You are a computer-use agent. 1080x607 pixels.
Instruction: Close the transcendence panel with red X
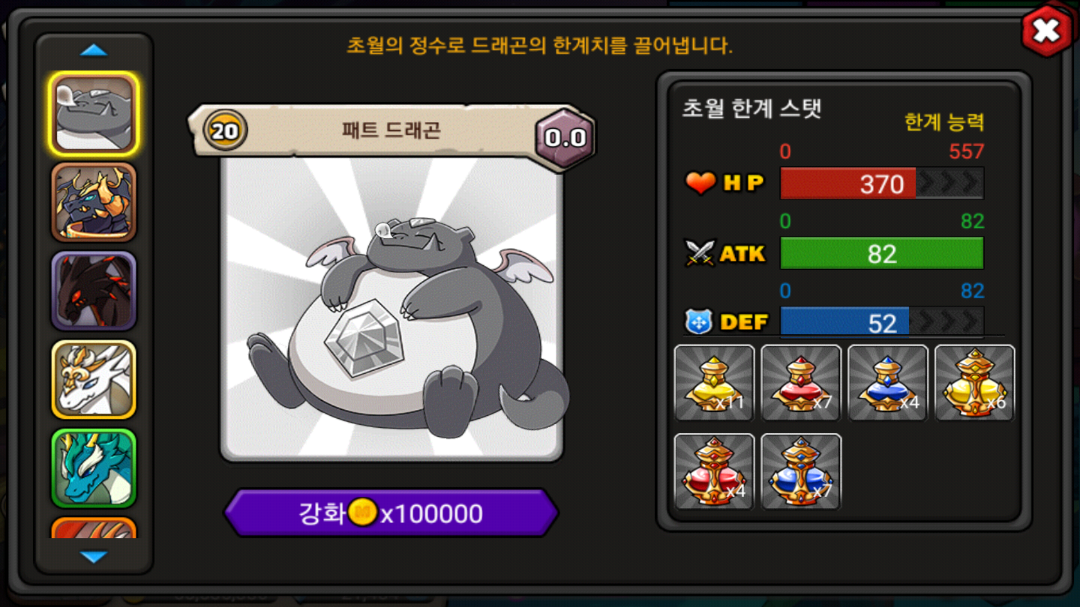[1046, 30]
